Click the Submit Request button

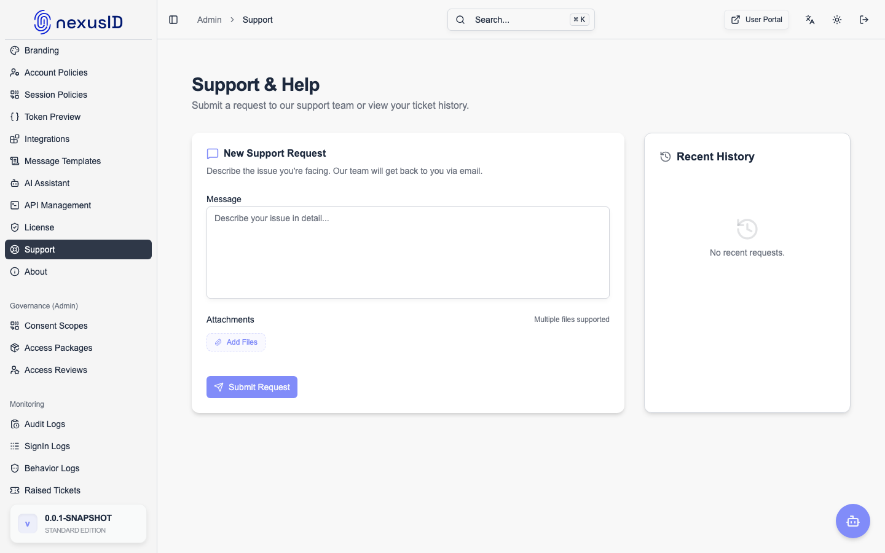pyautogui.click(x=252, y=387)
